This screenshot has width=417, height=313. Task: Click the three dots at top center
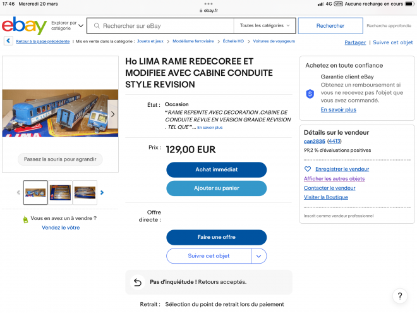208,4
